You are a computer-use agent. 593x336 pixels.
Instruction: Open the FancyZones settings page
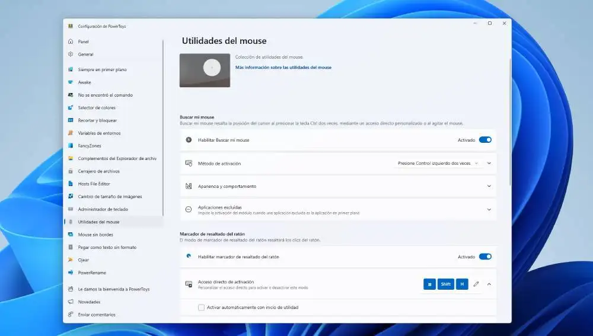coord(113,146)
